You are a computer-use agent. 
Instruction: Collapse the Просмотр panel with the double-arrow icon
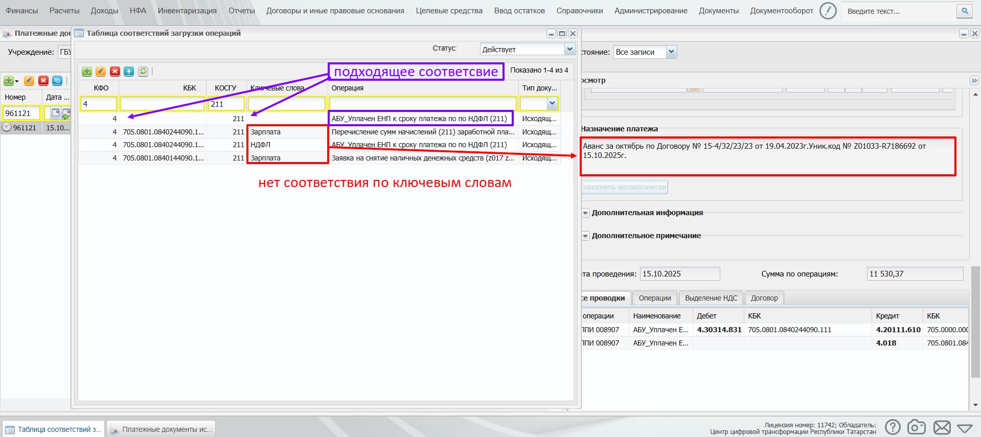point(974,80)
